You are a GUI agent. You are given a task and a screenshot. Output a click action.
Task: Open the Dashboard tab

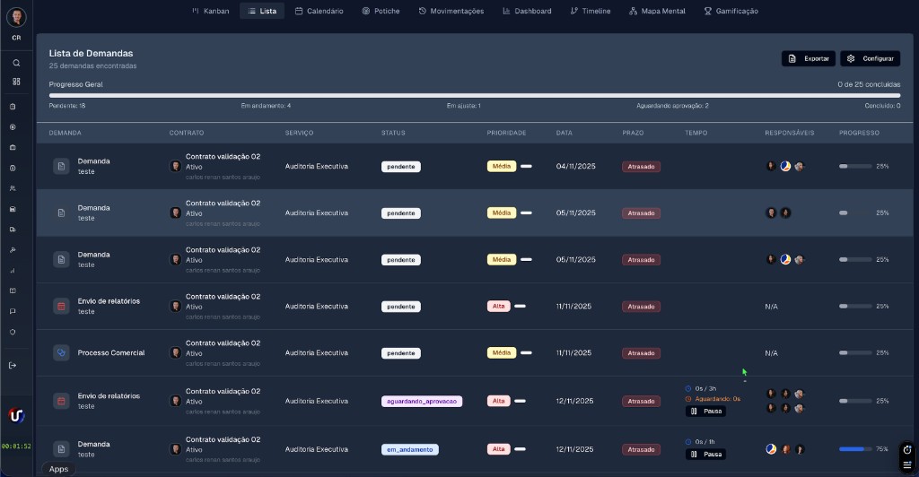(527, 11)
